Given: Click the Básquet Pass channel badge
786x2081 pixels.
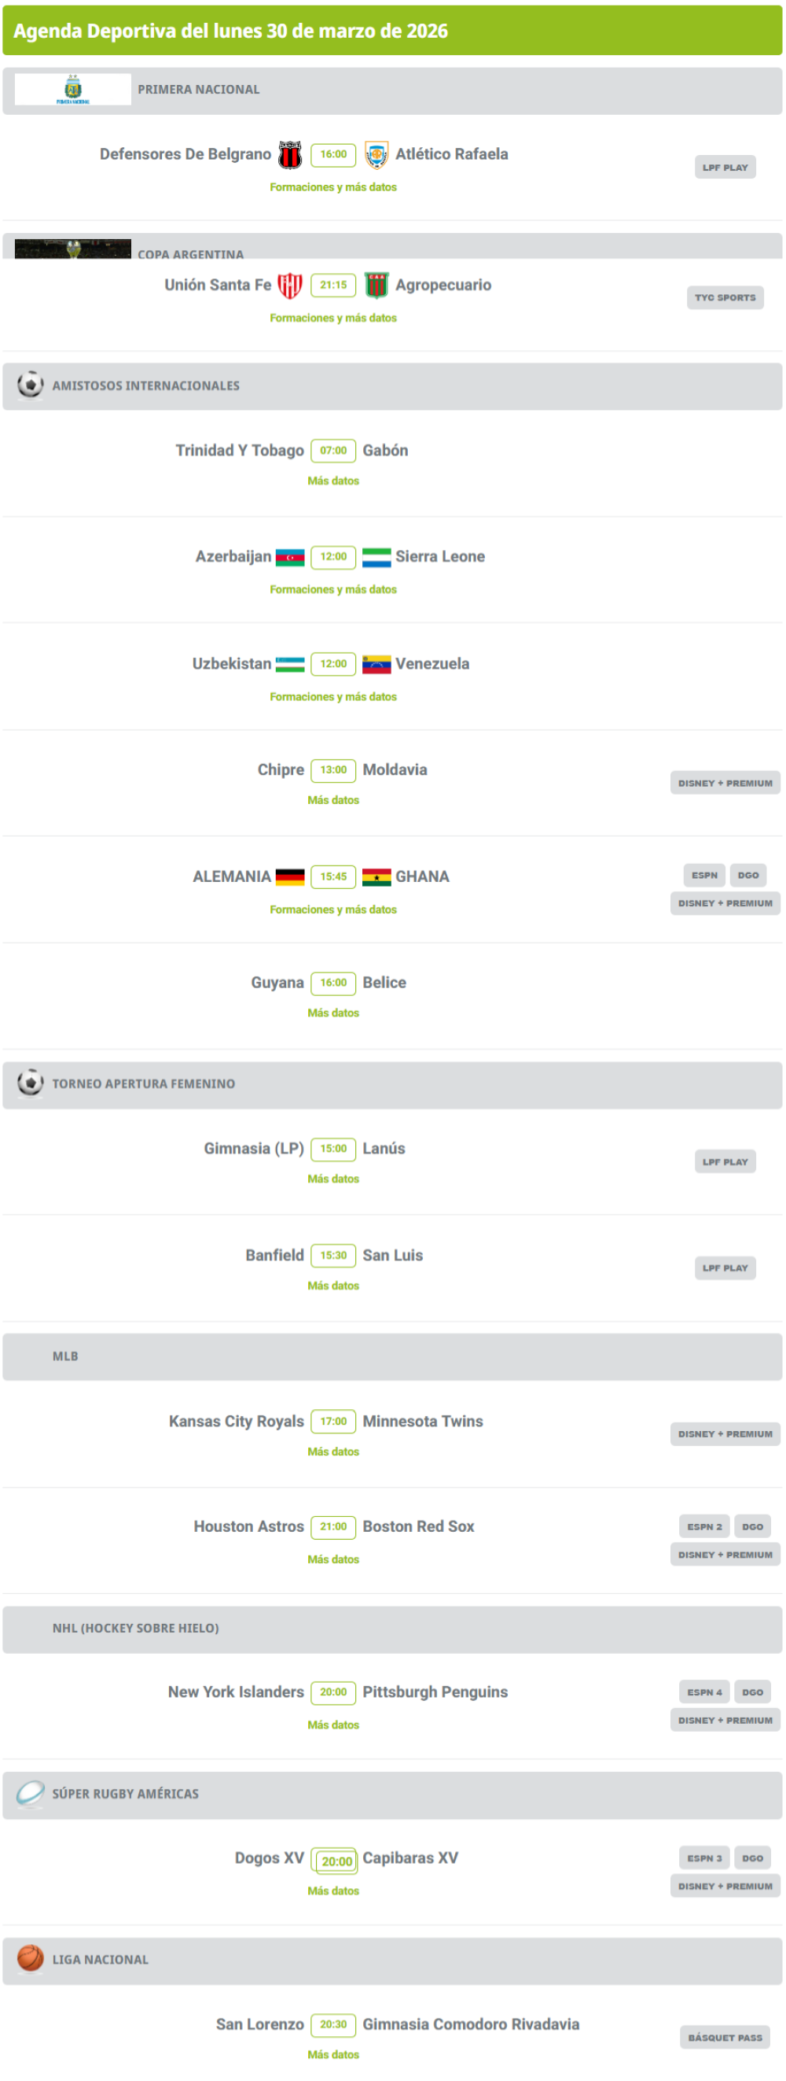Looking at the screenshot, I should (725, 2038).
